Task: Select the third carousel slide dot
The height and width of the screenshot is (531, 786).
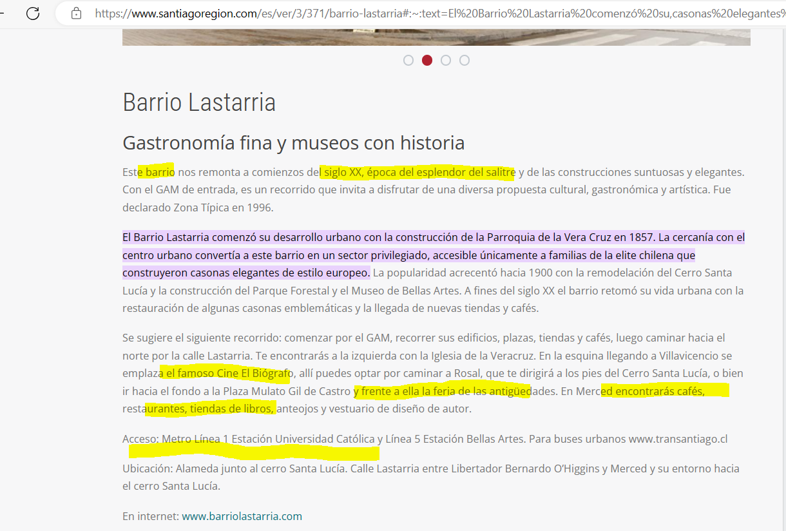Action: tap(446, 61)
